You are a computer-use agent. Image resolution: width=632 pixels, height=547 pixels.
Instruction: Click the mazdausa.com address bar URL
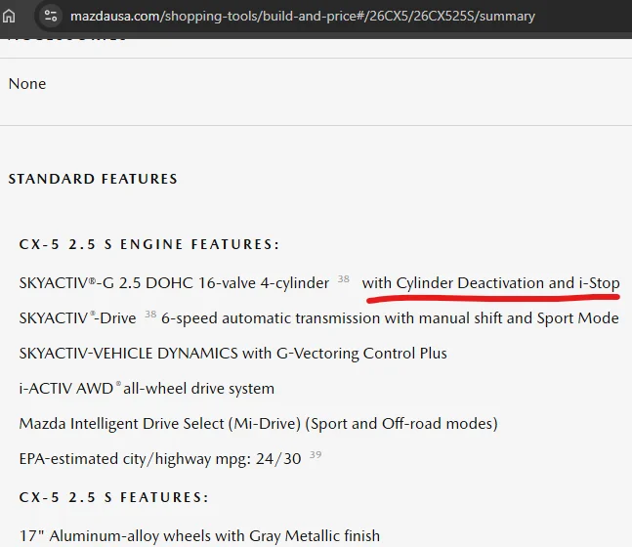pos(303,16)
